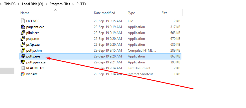Expand chevron between This PC and Local Disk

click(x=19, y=4)
